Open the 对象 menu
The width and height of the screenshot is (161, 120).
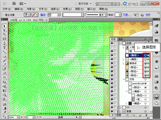click(31, 9)
